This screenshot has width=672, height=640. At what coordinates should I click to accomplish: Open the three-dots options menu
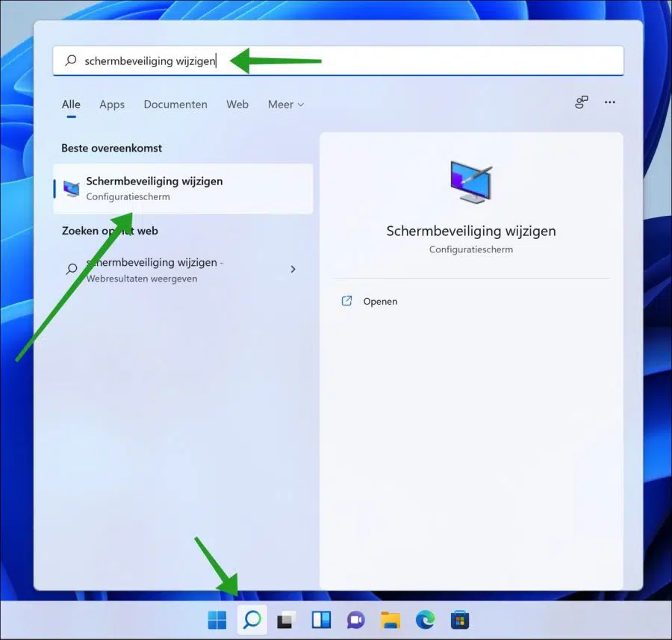tap(610, 102)
